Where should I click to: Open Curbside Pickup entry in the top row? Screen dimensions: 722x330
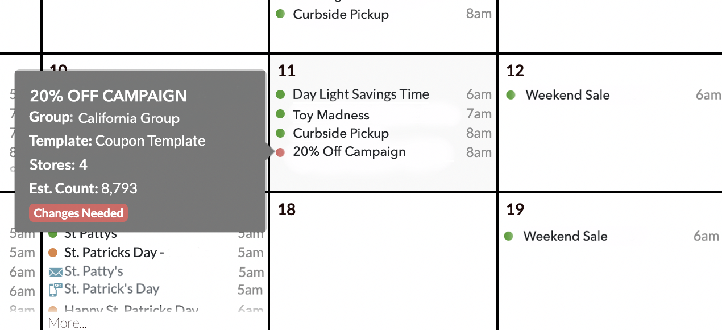tap(341, 14)
